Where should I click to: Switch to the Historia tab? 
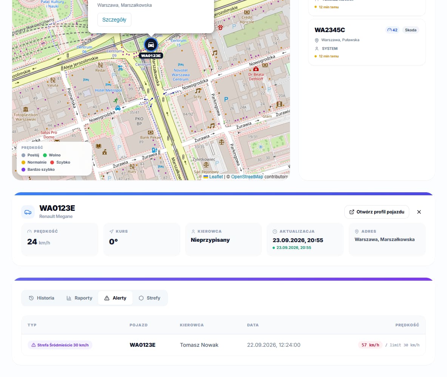42,298
